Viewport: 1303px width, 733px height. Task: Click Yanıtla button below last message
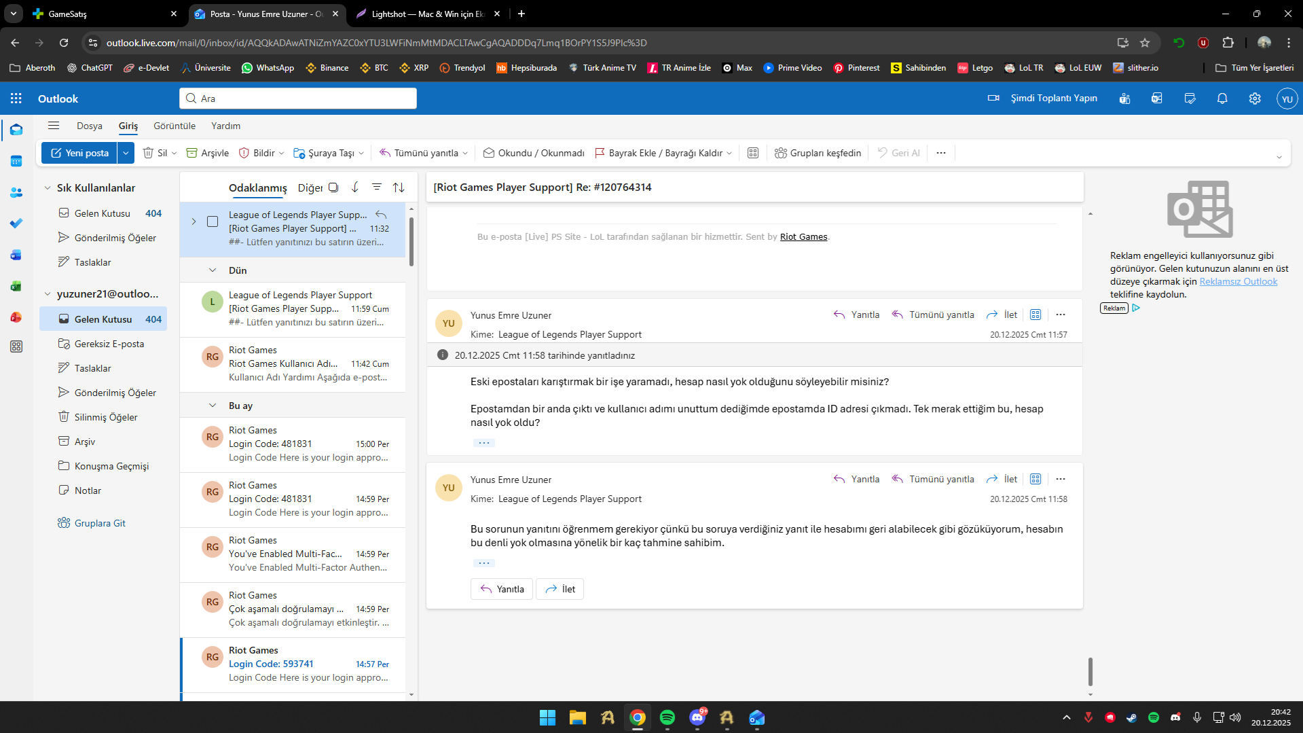tap(502, 589)
